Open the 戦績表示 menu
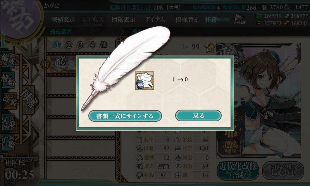Viewport: 310px width, 186px height. [x=63, y=19]
